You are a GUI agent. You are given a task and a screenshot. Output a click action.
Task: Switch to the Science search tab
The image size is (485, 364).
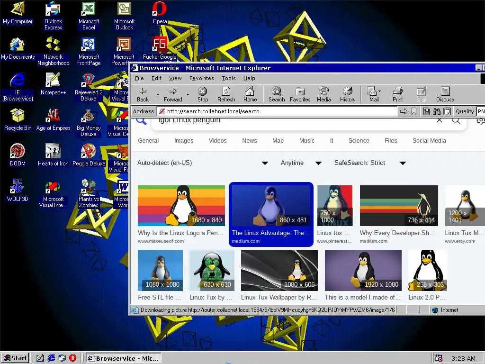click(x=359, y=140)
